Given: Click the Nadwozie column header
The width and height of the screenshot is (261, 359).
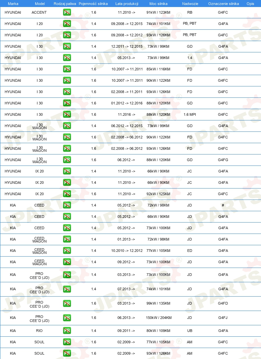Looking at the screenshot, I should (190, 4).
